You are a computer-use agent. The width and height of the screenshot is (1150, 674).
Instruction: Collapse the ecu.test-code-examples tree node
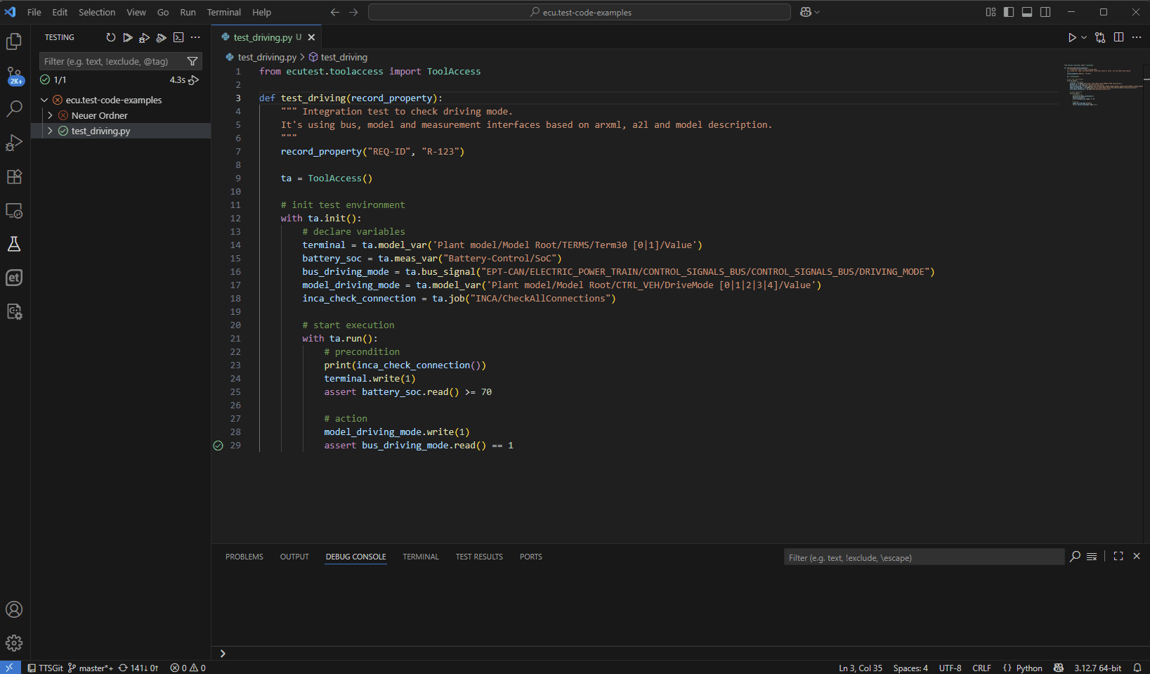(44, 100)
